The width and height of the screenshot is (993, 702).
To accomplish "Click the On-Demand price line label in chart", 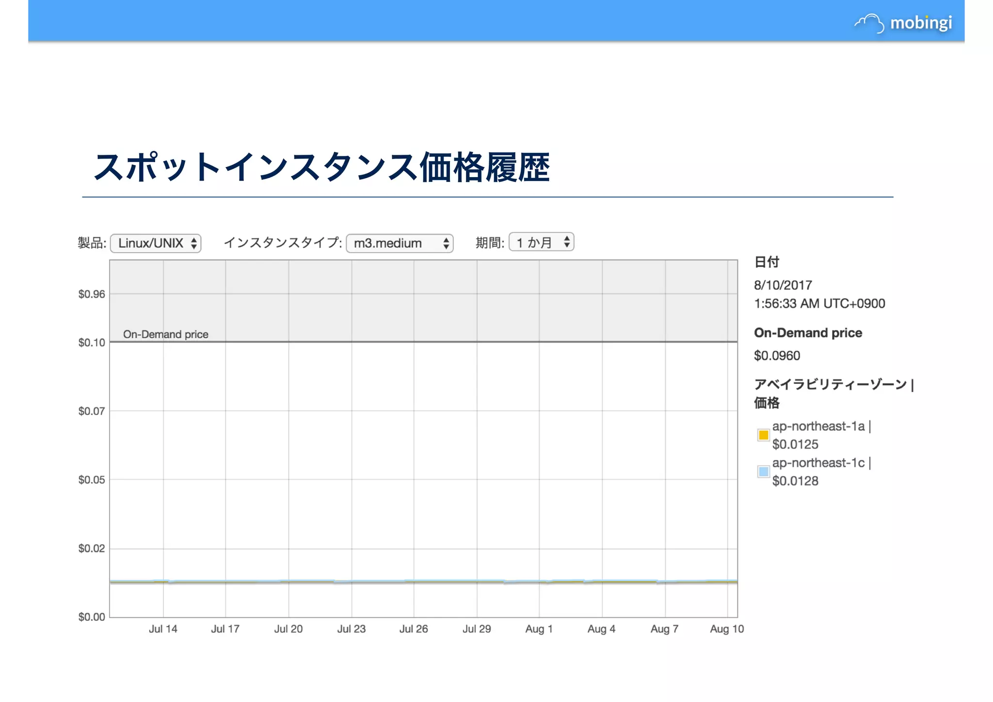I will 165,334.
